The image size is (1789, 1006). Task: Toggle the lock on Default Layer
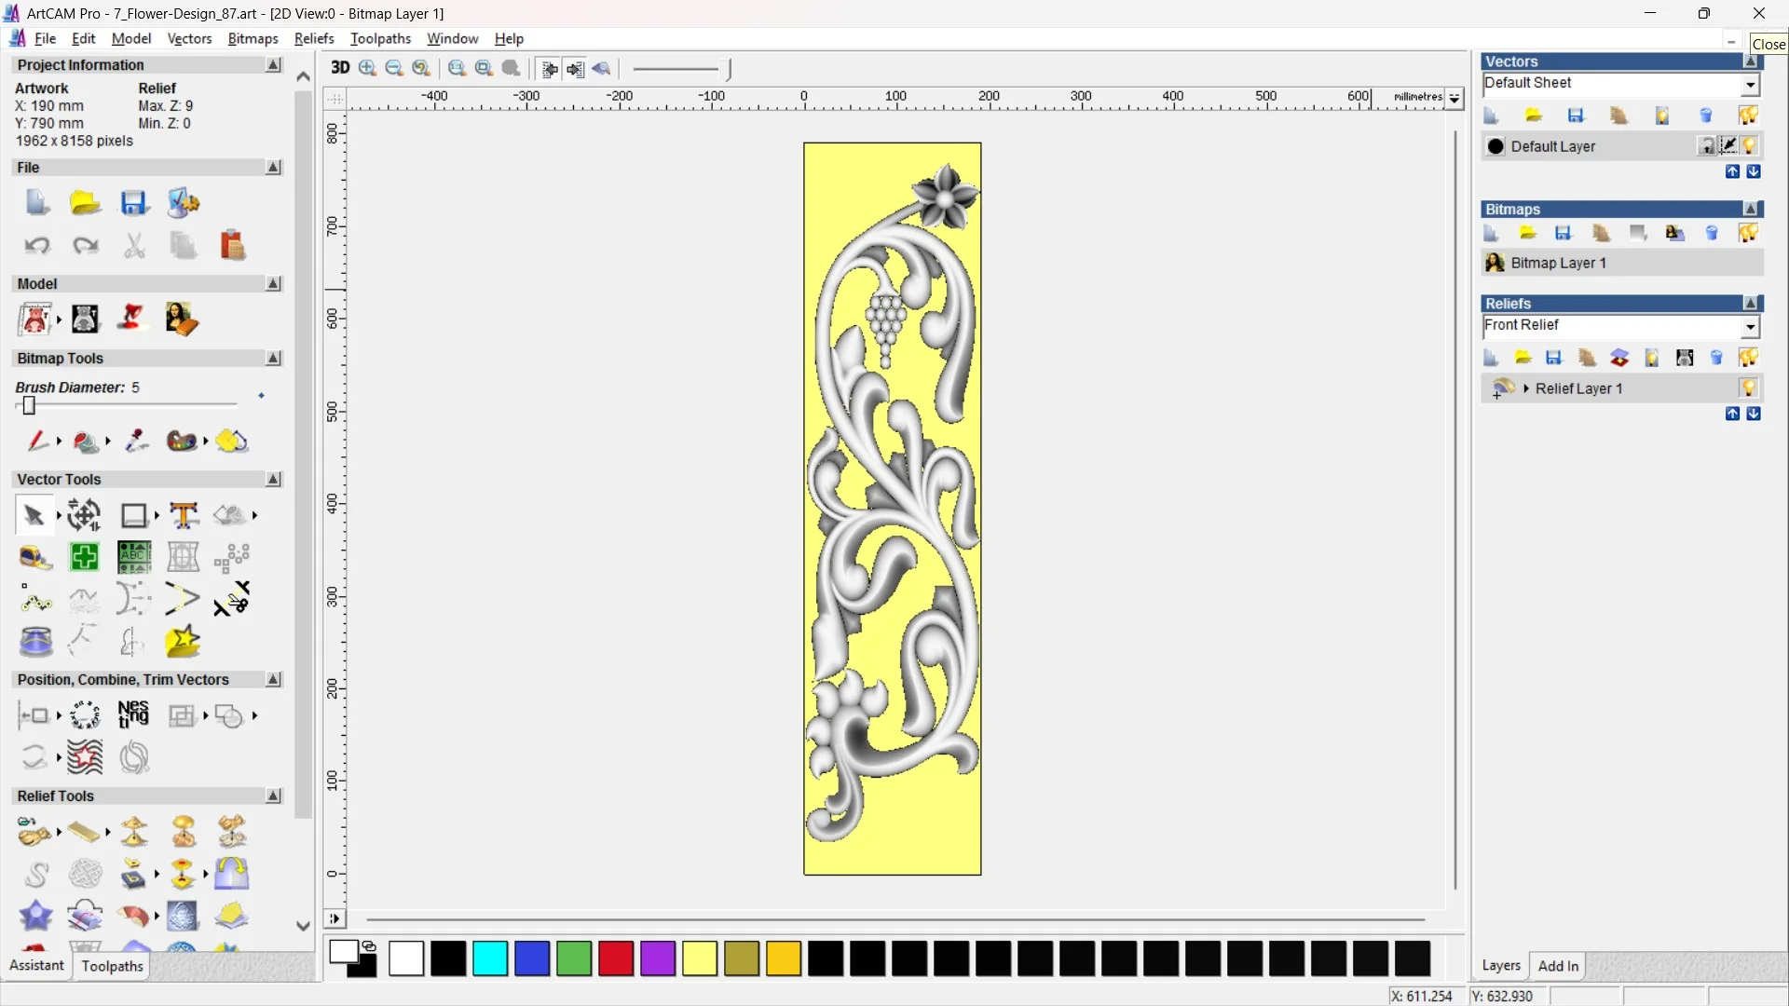click(x=1707, y=145)
